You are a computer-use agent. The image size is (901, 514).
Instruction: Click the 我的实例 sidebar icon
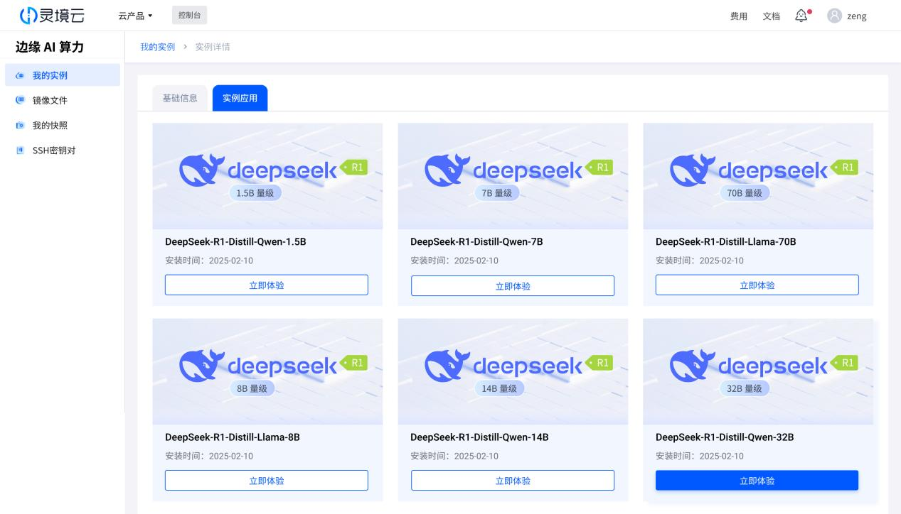(20, 75)
